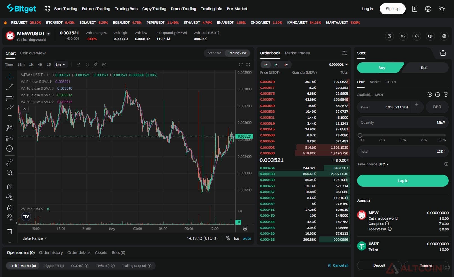
Task: Switch theme with the sun icon
Action: [x=442, y=9]
